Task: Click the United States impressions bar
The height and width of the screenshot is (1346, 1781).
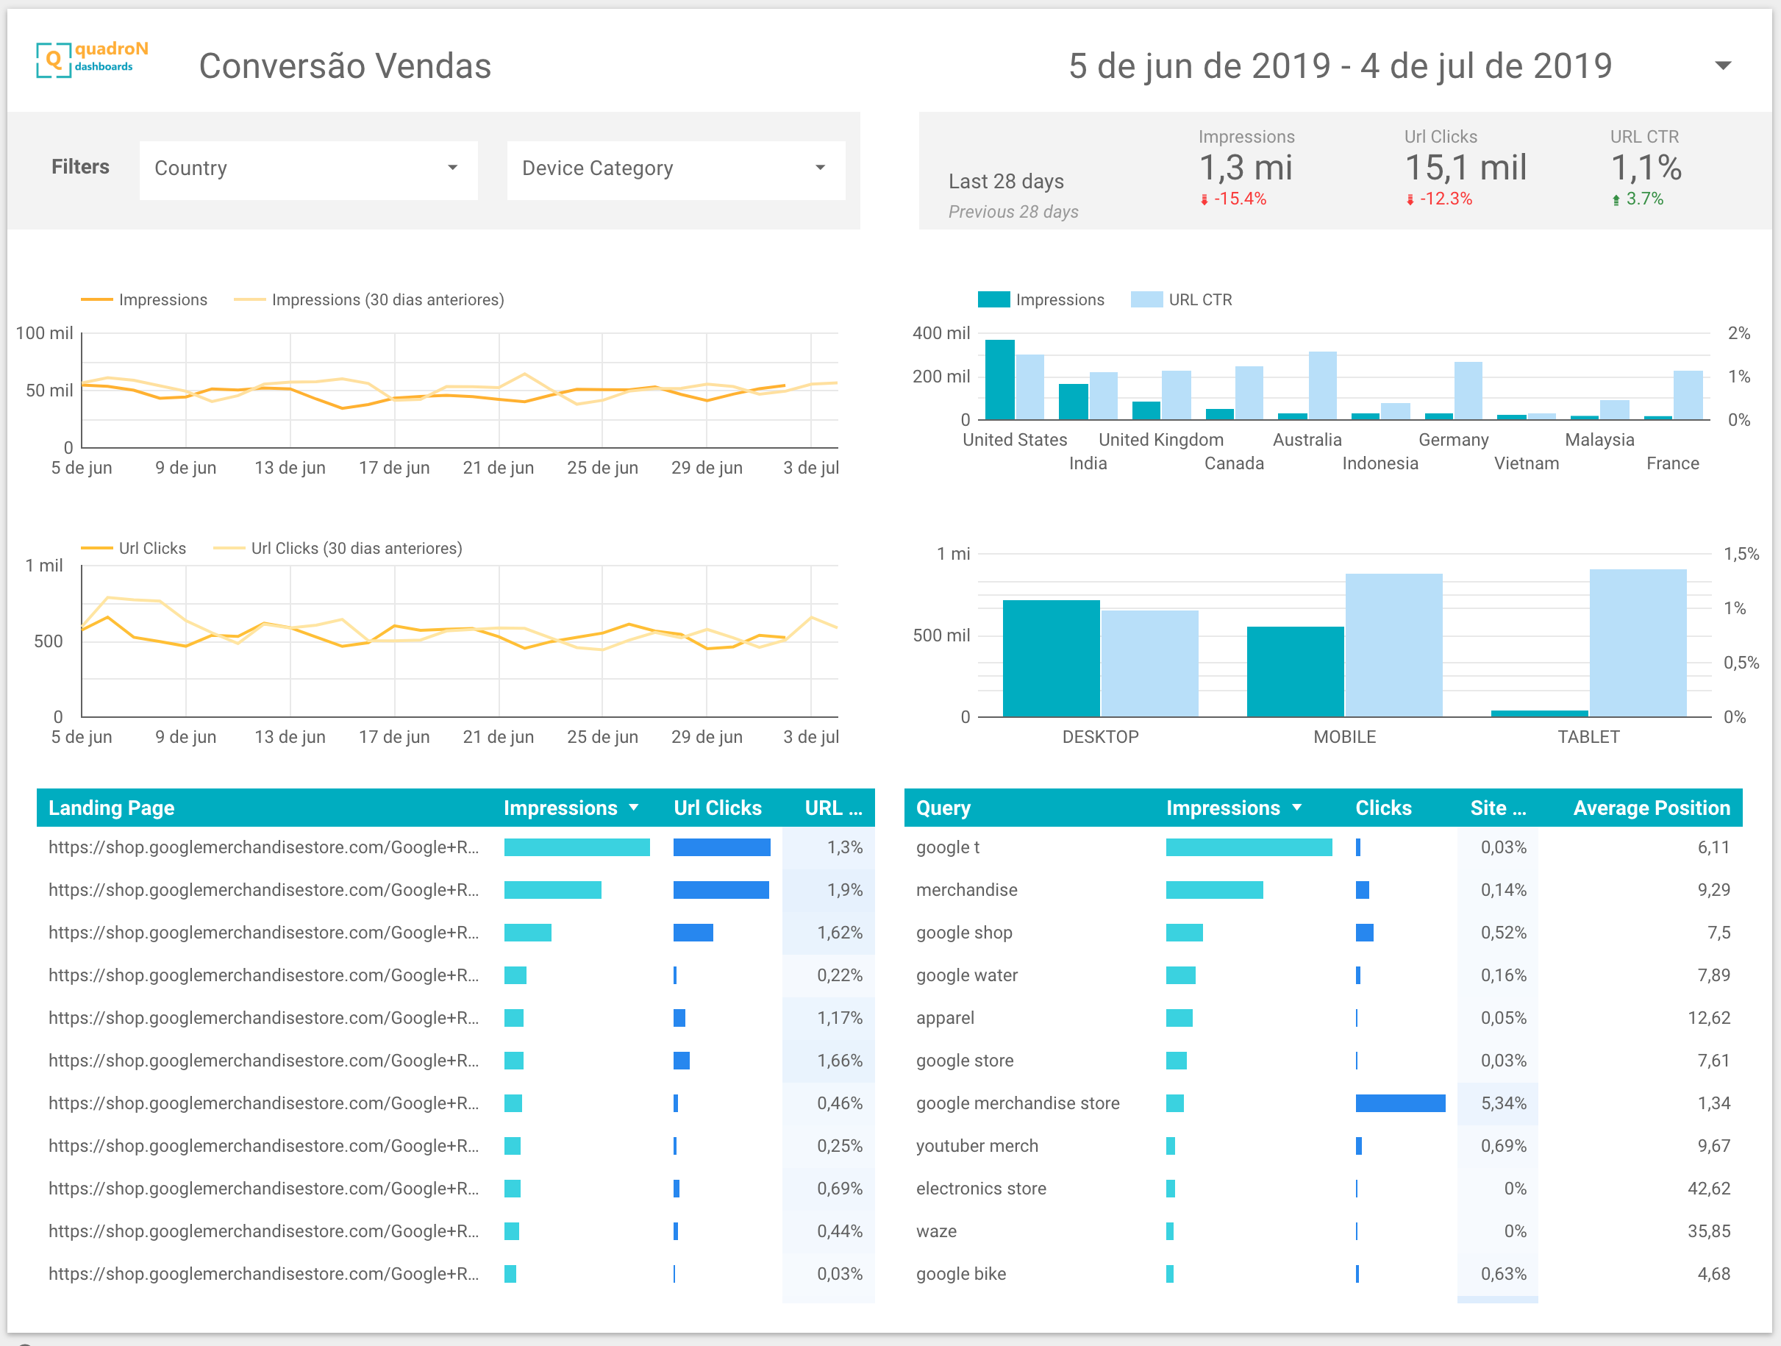Action: 1000,380
